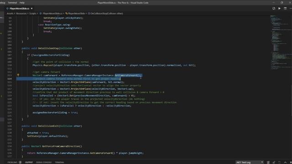Click line number 128 in the gutter

pyautogui.click(x=10, y=126)
